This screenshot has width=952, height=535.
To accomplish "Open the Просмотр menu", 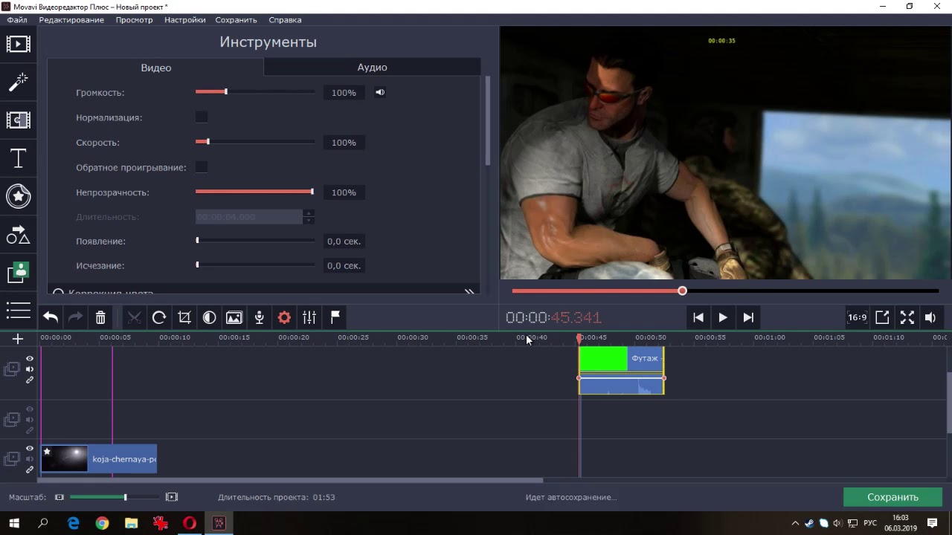I will coord(134,20).
